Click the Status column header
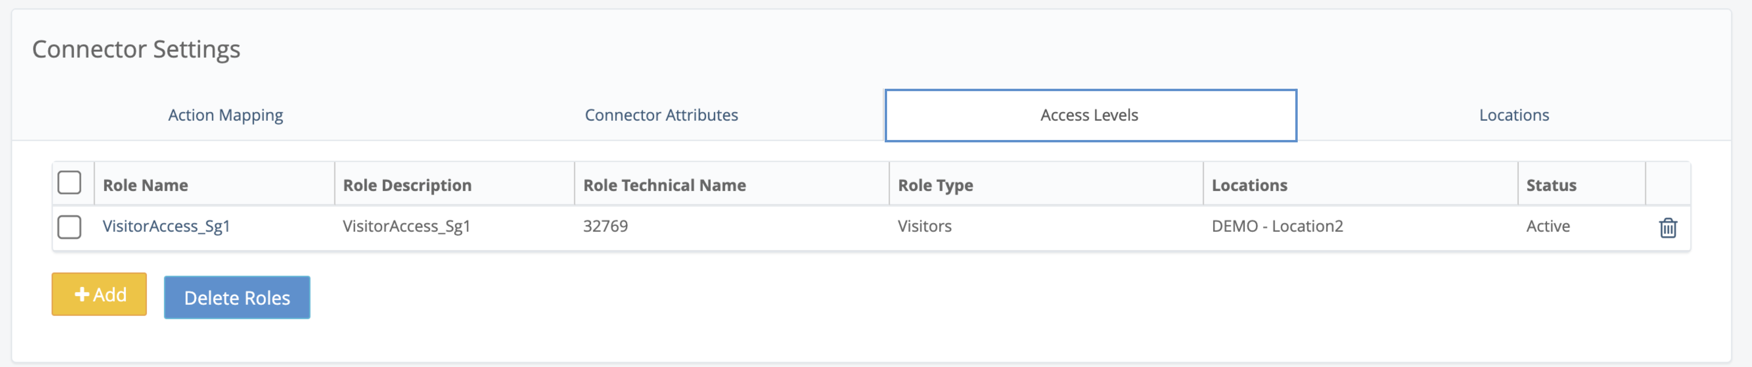Screen dimensions: 1752x367 [1551, 185]
